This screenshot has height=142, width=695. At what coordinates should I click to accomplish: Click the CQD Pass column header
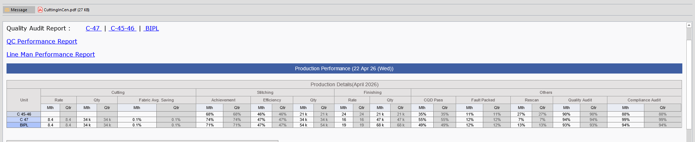point(433,100)
